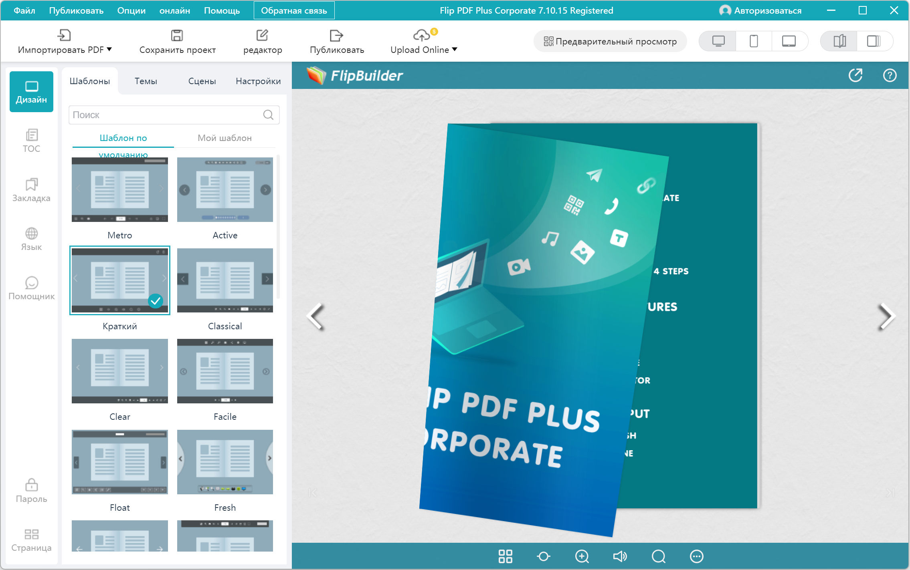
Task: Open Мой шаблон templates tab
Action: (x=224, y=138)
